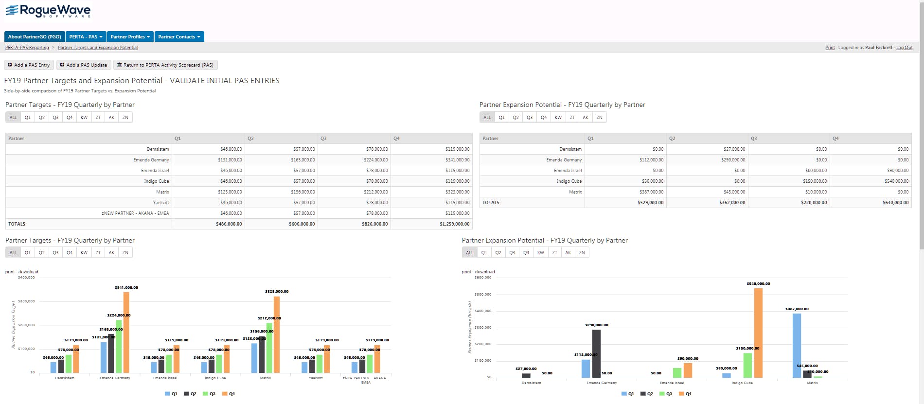Click plus icon on Add a PAS Entry
The height and width of the screenshot is (404, 924).
10,65
